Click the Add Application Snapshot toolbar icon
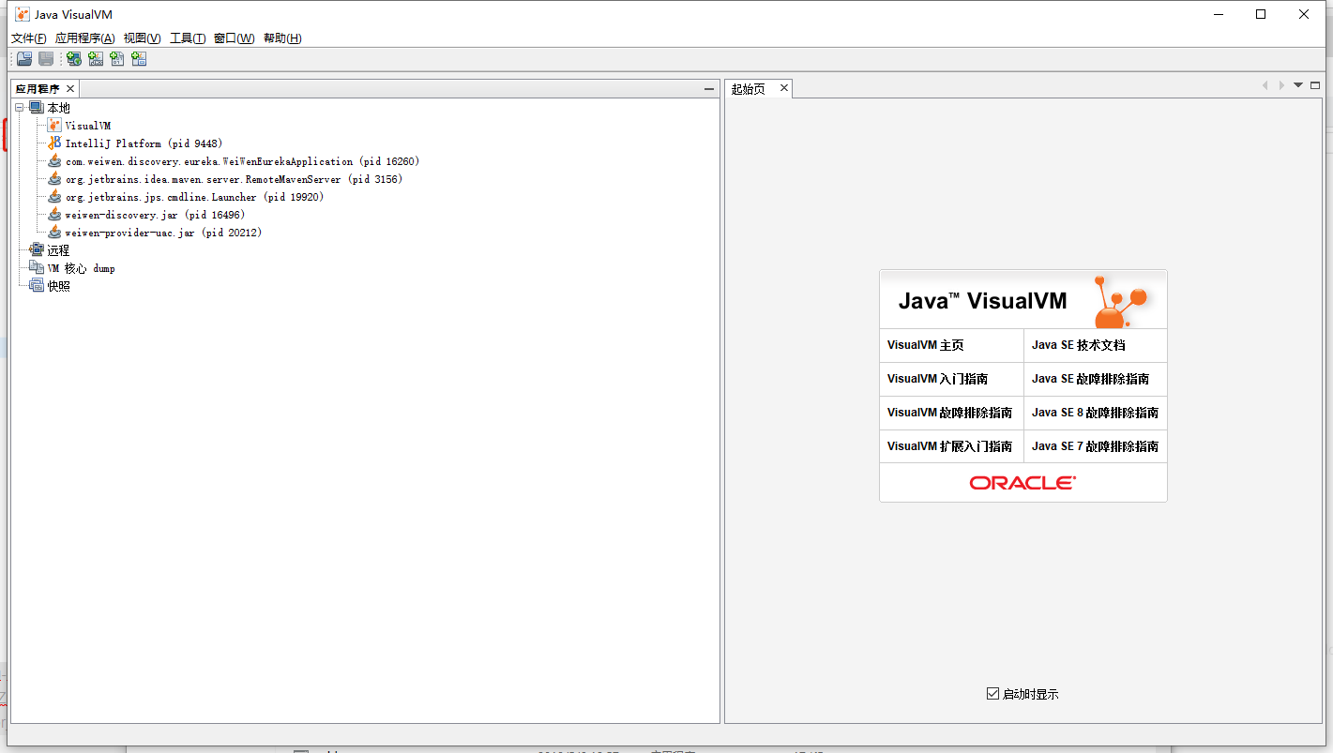This screenshot has width=1333, height=753. (x=139, y=59)
